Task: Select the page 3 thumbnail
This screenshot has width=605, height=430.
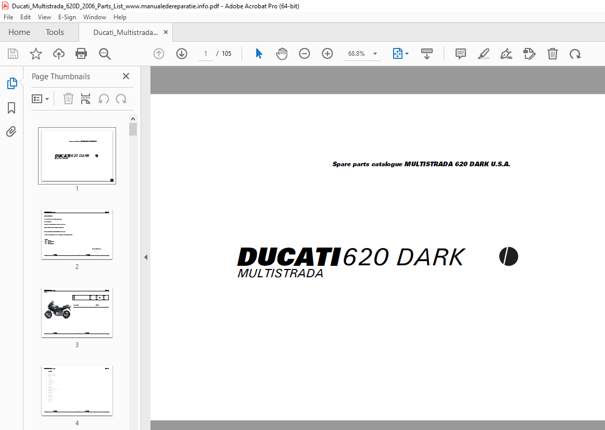Action: (x=77, y=312)
